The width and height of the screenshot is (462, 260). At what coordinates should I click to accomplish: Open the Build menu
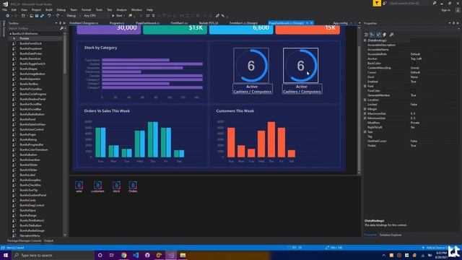tap(49, 9)
